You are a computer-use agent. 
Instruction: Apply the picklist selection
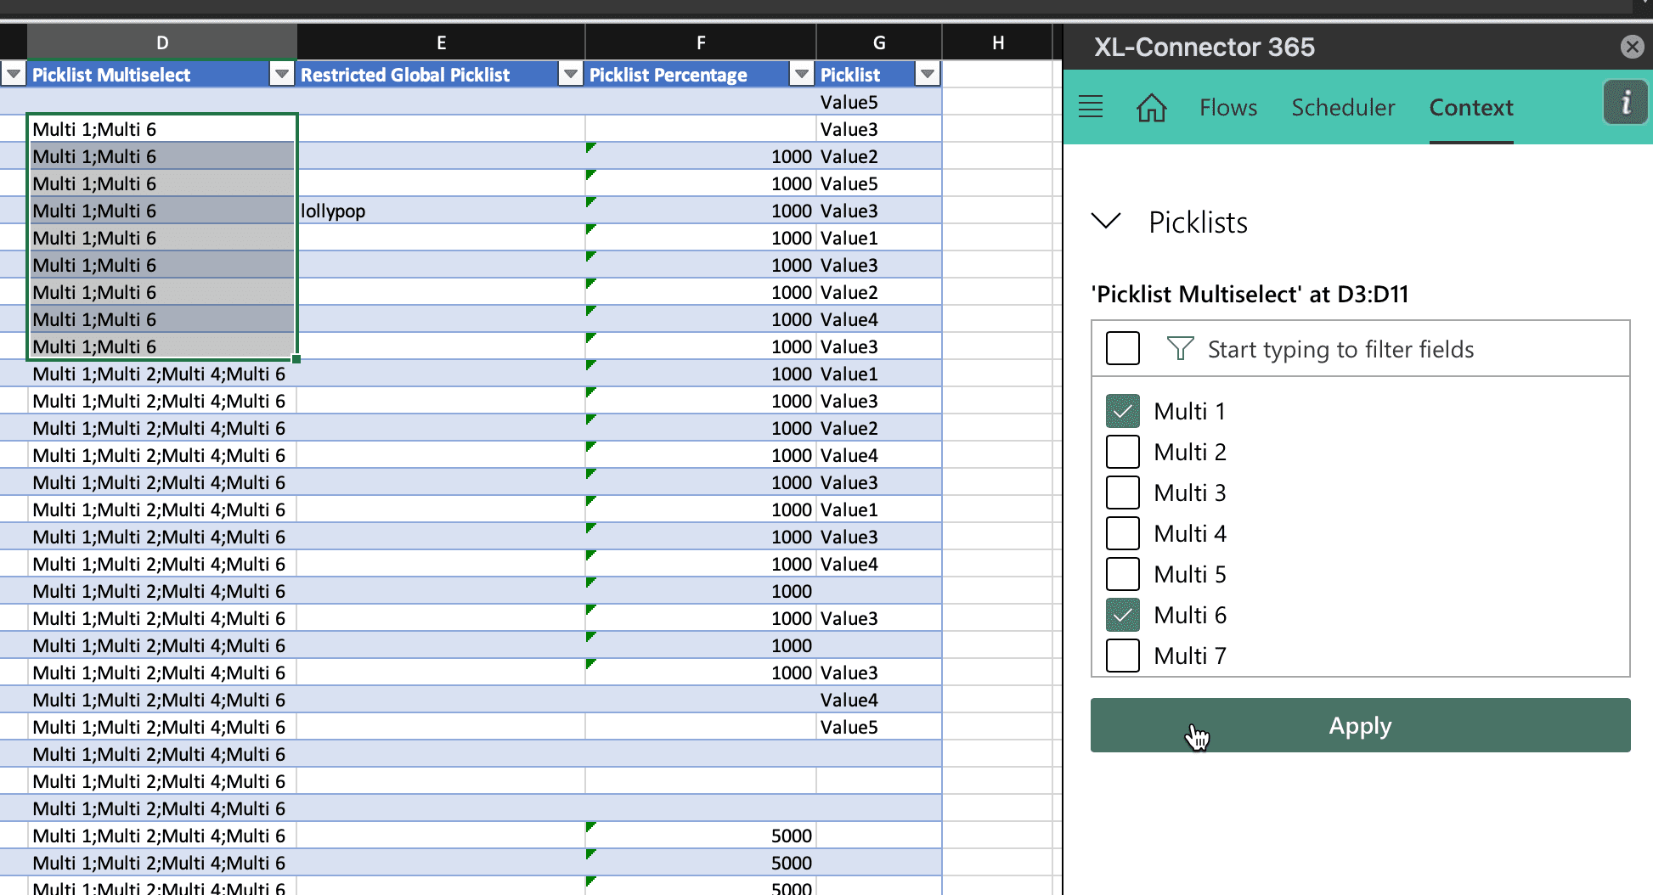coord(1360,725)
